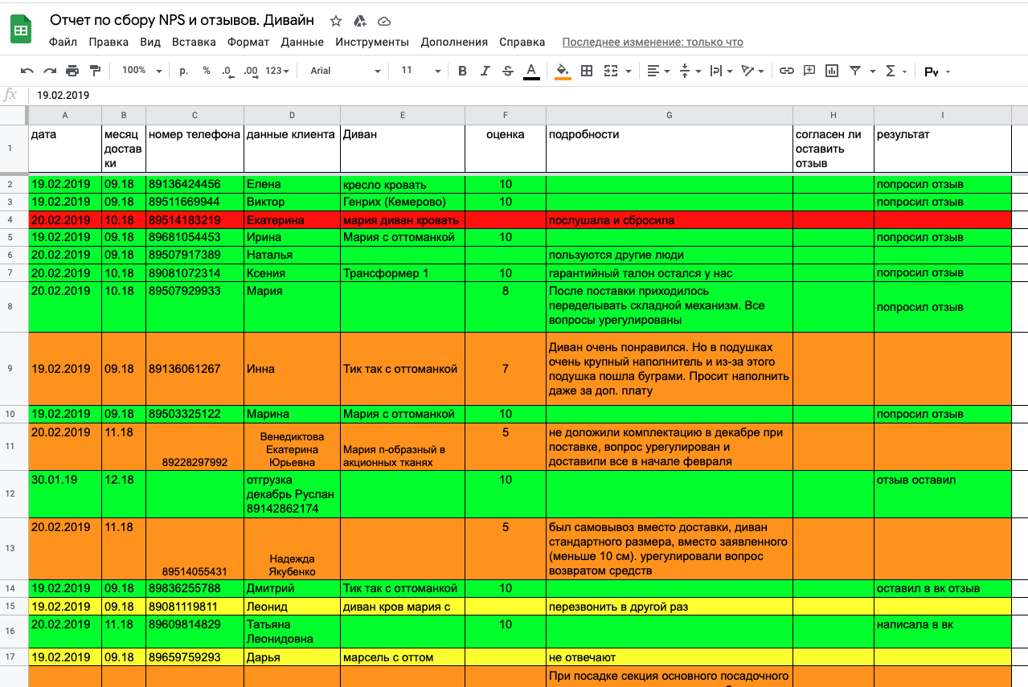
Task: Open the Файл menu
Action: click(x=63, y=42)
